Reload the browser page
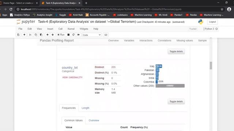This screenshot has height=131, width=234. pos(11,9)
